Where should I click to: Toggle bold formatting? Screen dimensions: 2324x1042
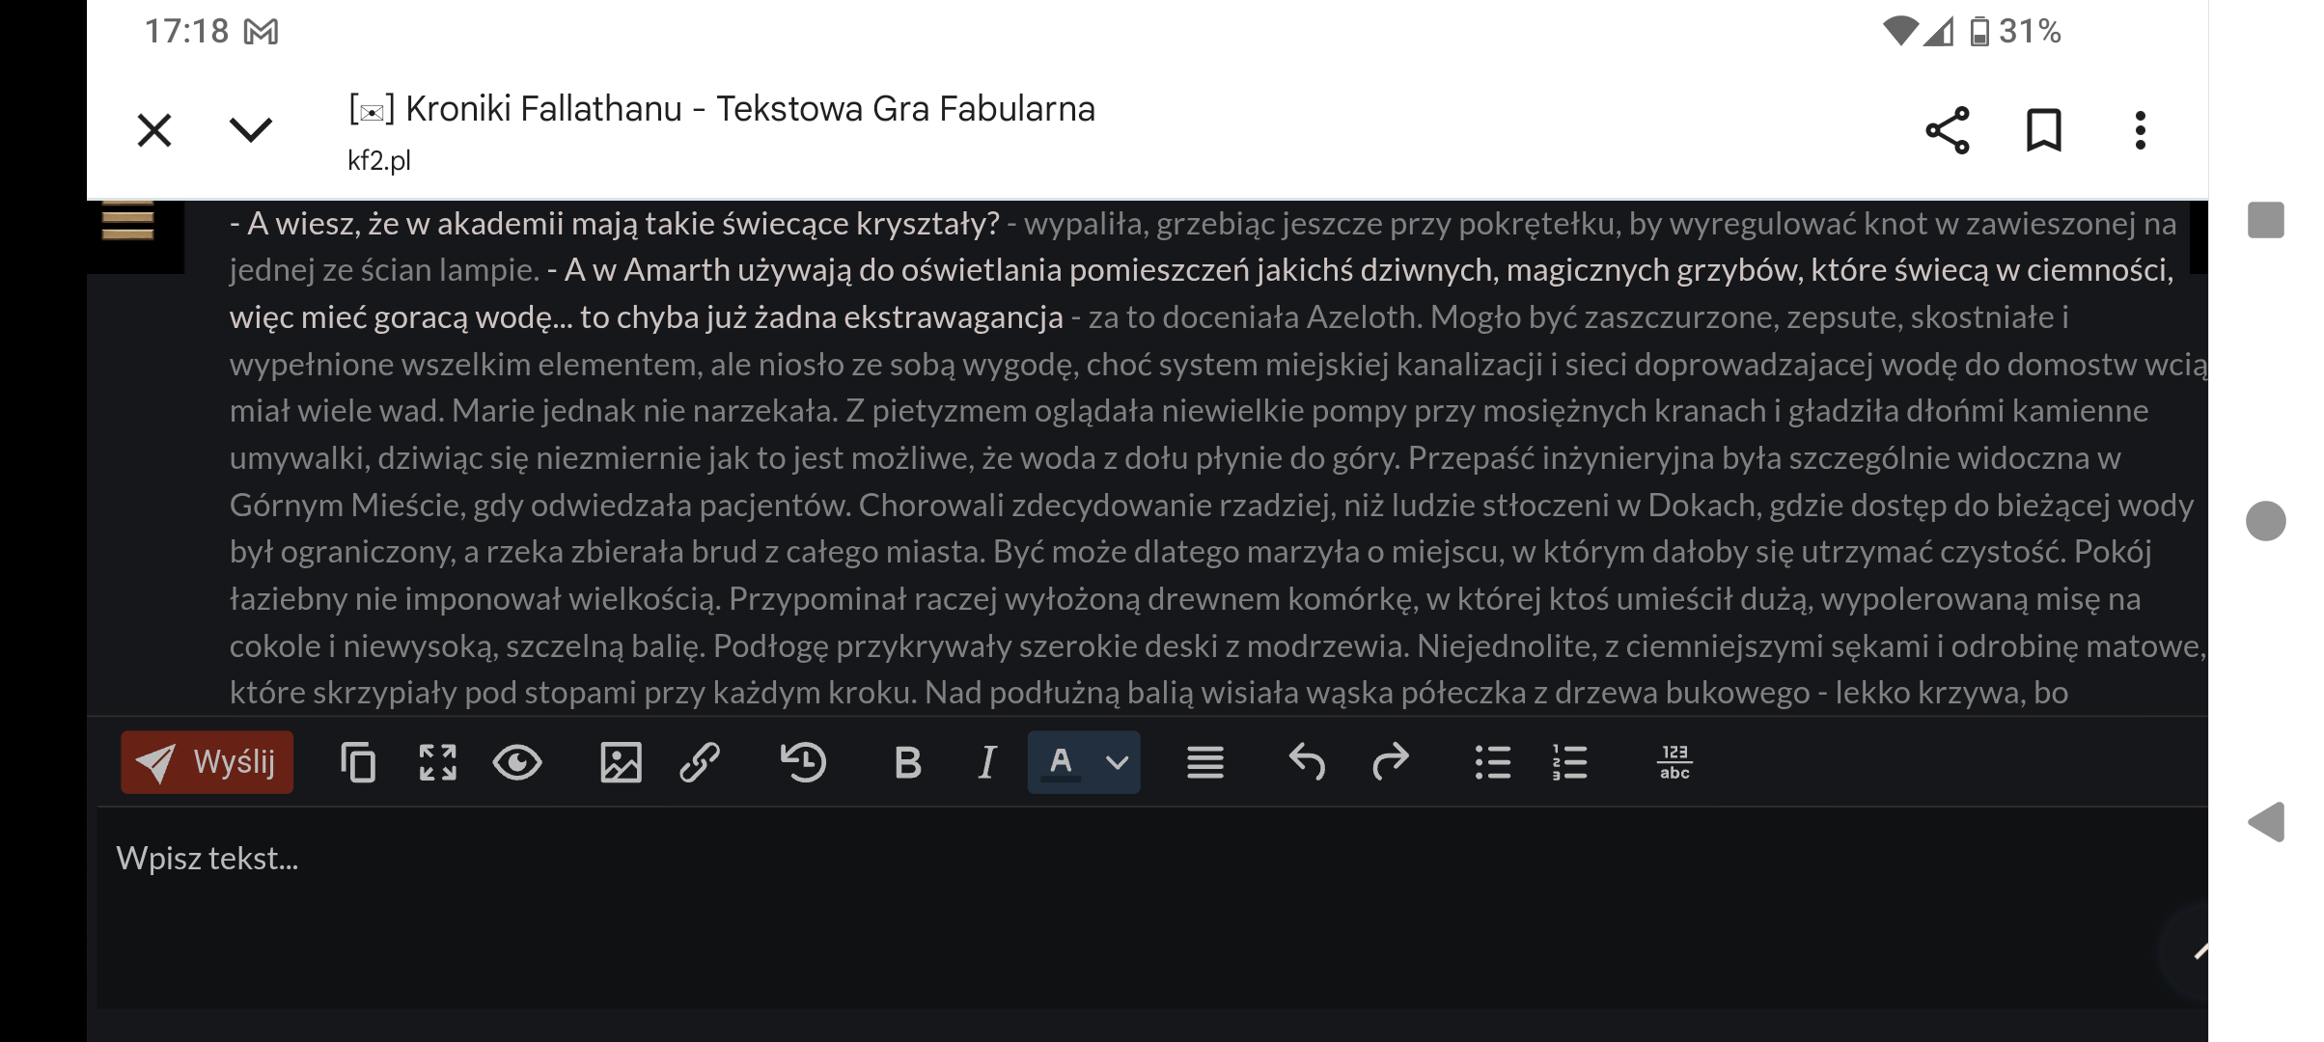[x=907, y=762]
